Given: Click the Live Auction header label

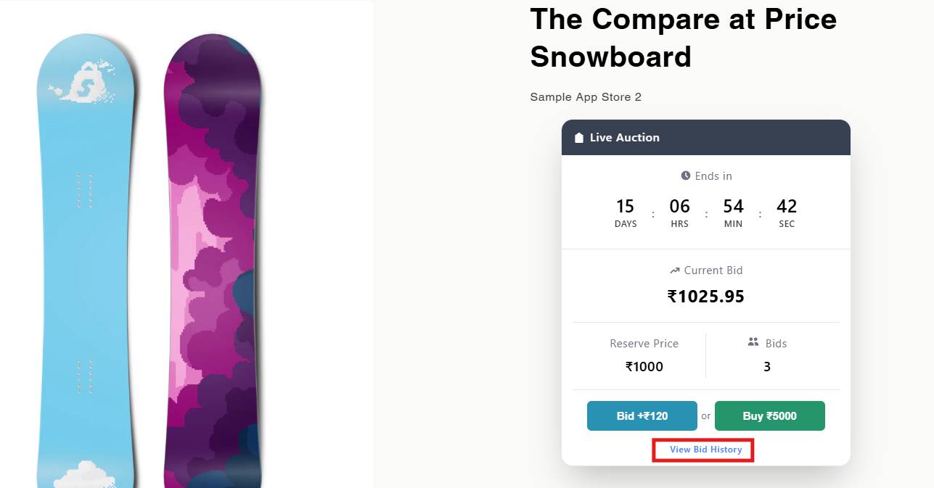Looking at the screenshot, I should pyautogui.click(x=624, y=138).
